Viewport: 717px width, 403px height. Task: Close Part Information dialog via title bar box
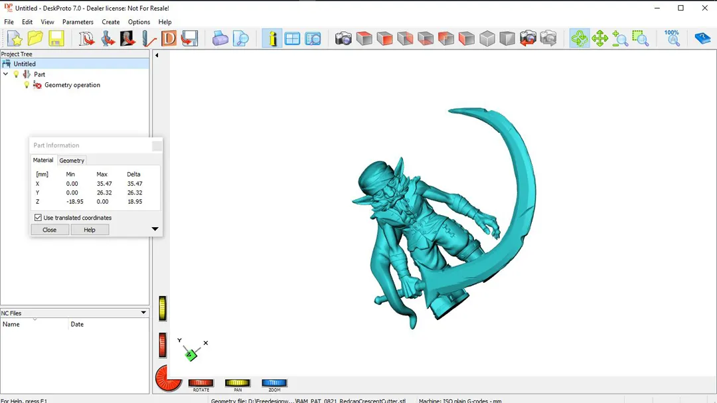(157, 146)
